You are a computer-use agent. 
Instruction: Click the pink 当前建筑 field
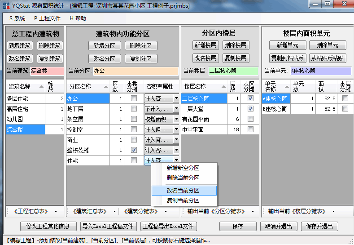pyautogui.click(x=47, y=71)
